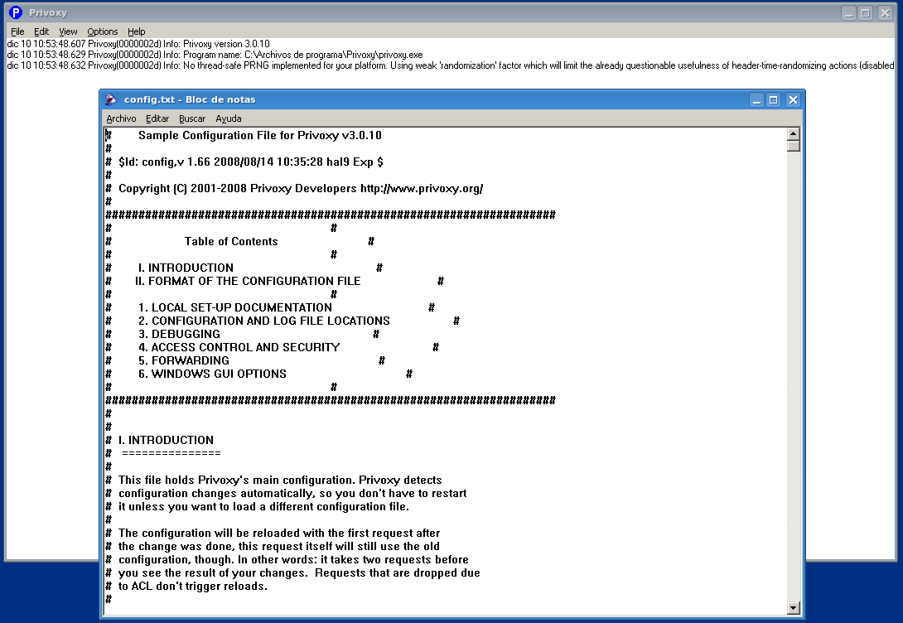Click the notepad scrollbar down arrow
The height and width of the screenshot is (623, 903).
click(793, 608)
